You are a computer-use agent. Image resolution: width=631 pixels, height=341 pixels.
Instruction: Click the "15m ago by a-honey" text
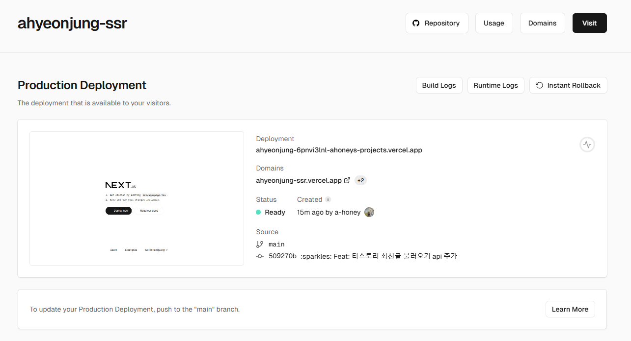(x=329, y=212)
